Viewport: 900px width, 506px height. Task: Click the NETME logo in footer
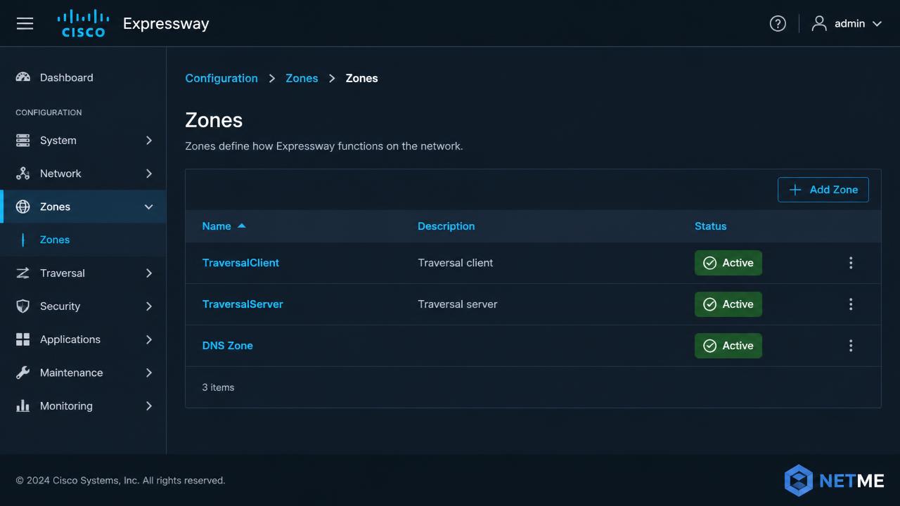tap(834, 481)
